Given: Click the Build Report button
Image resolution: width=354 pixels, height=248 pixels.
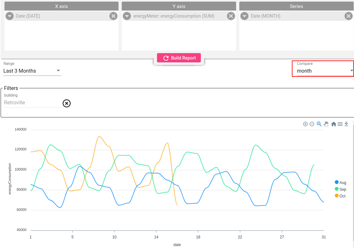Looking at the screenshot, I should pyautogui.click(x=179, y=58).
